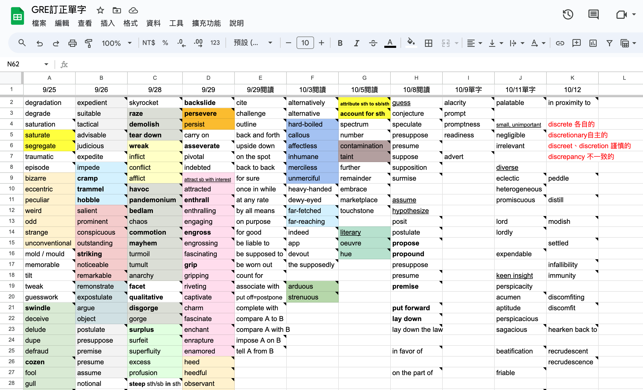Image resolution: width=643 pixels, height=390 pixels.
Task: Click the 'keen insight' underlined cell
Action: [520, 276]
